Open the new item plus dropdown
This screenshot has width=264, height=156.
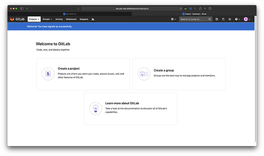pyautogui.click(x=173, y=19)
